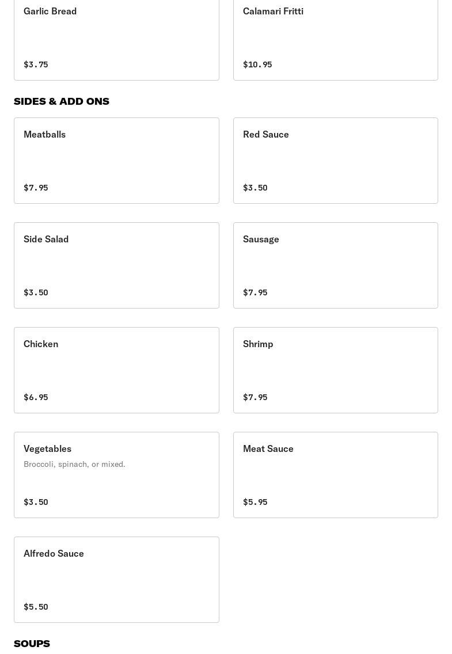Click the $5.95 Meat Sauce price

(255, 502)
